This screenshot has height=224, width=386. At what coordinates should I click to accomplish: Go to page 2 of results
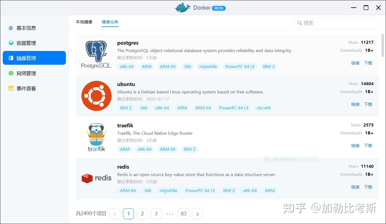pos(142,214)
